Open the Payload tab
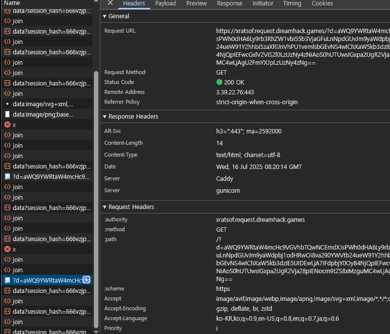This screenshot has height=334, width=390. click(166, 3)
